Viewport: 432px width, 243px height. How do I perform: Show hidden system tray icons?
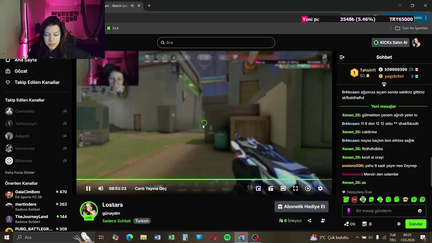point(357,238)
